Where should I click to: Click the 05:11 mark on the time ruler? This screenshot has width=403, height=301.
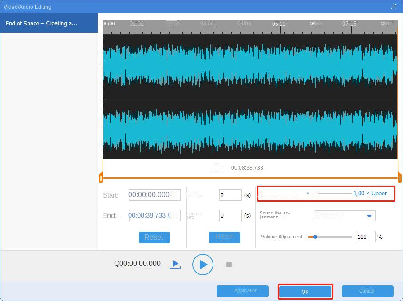coord(278,24)
